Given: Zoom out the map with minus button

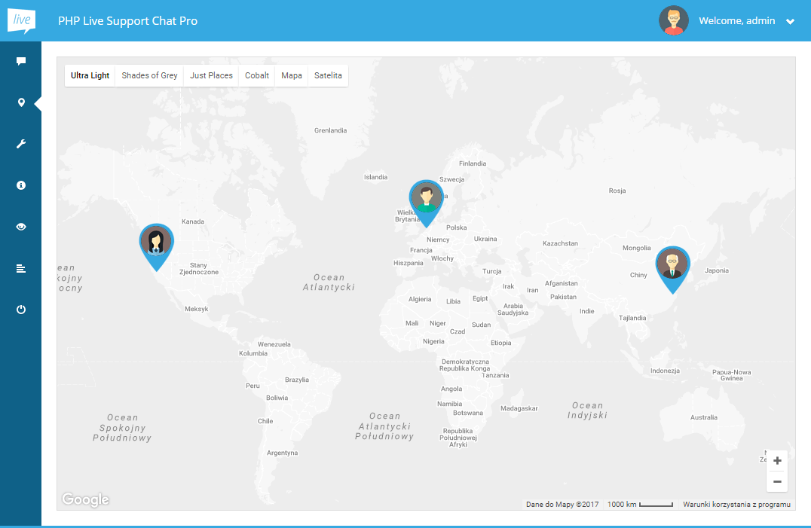Looking at the screenshot, I should [777, 482].
